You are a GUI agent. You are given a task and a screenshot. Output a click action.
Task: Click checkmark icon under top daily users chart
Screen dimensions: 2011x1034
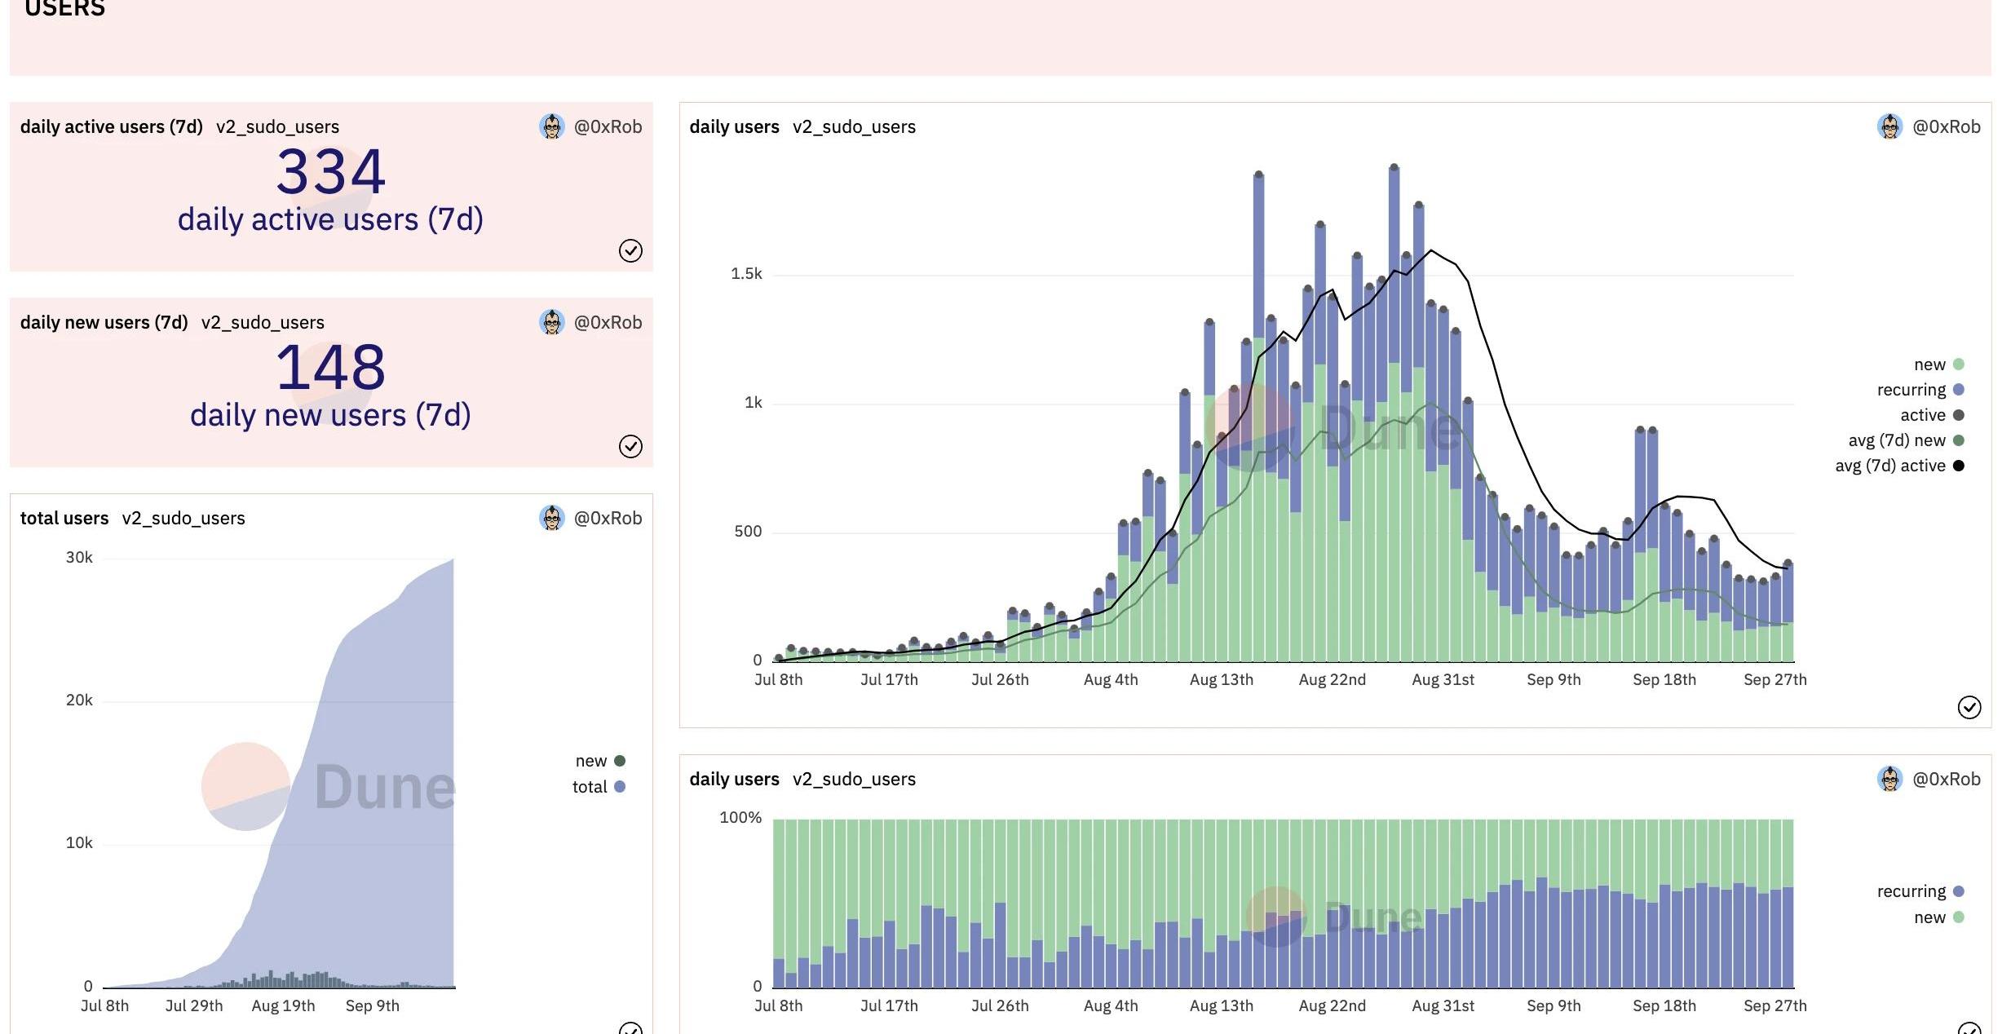(x=1969, y=707)
